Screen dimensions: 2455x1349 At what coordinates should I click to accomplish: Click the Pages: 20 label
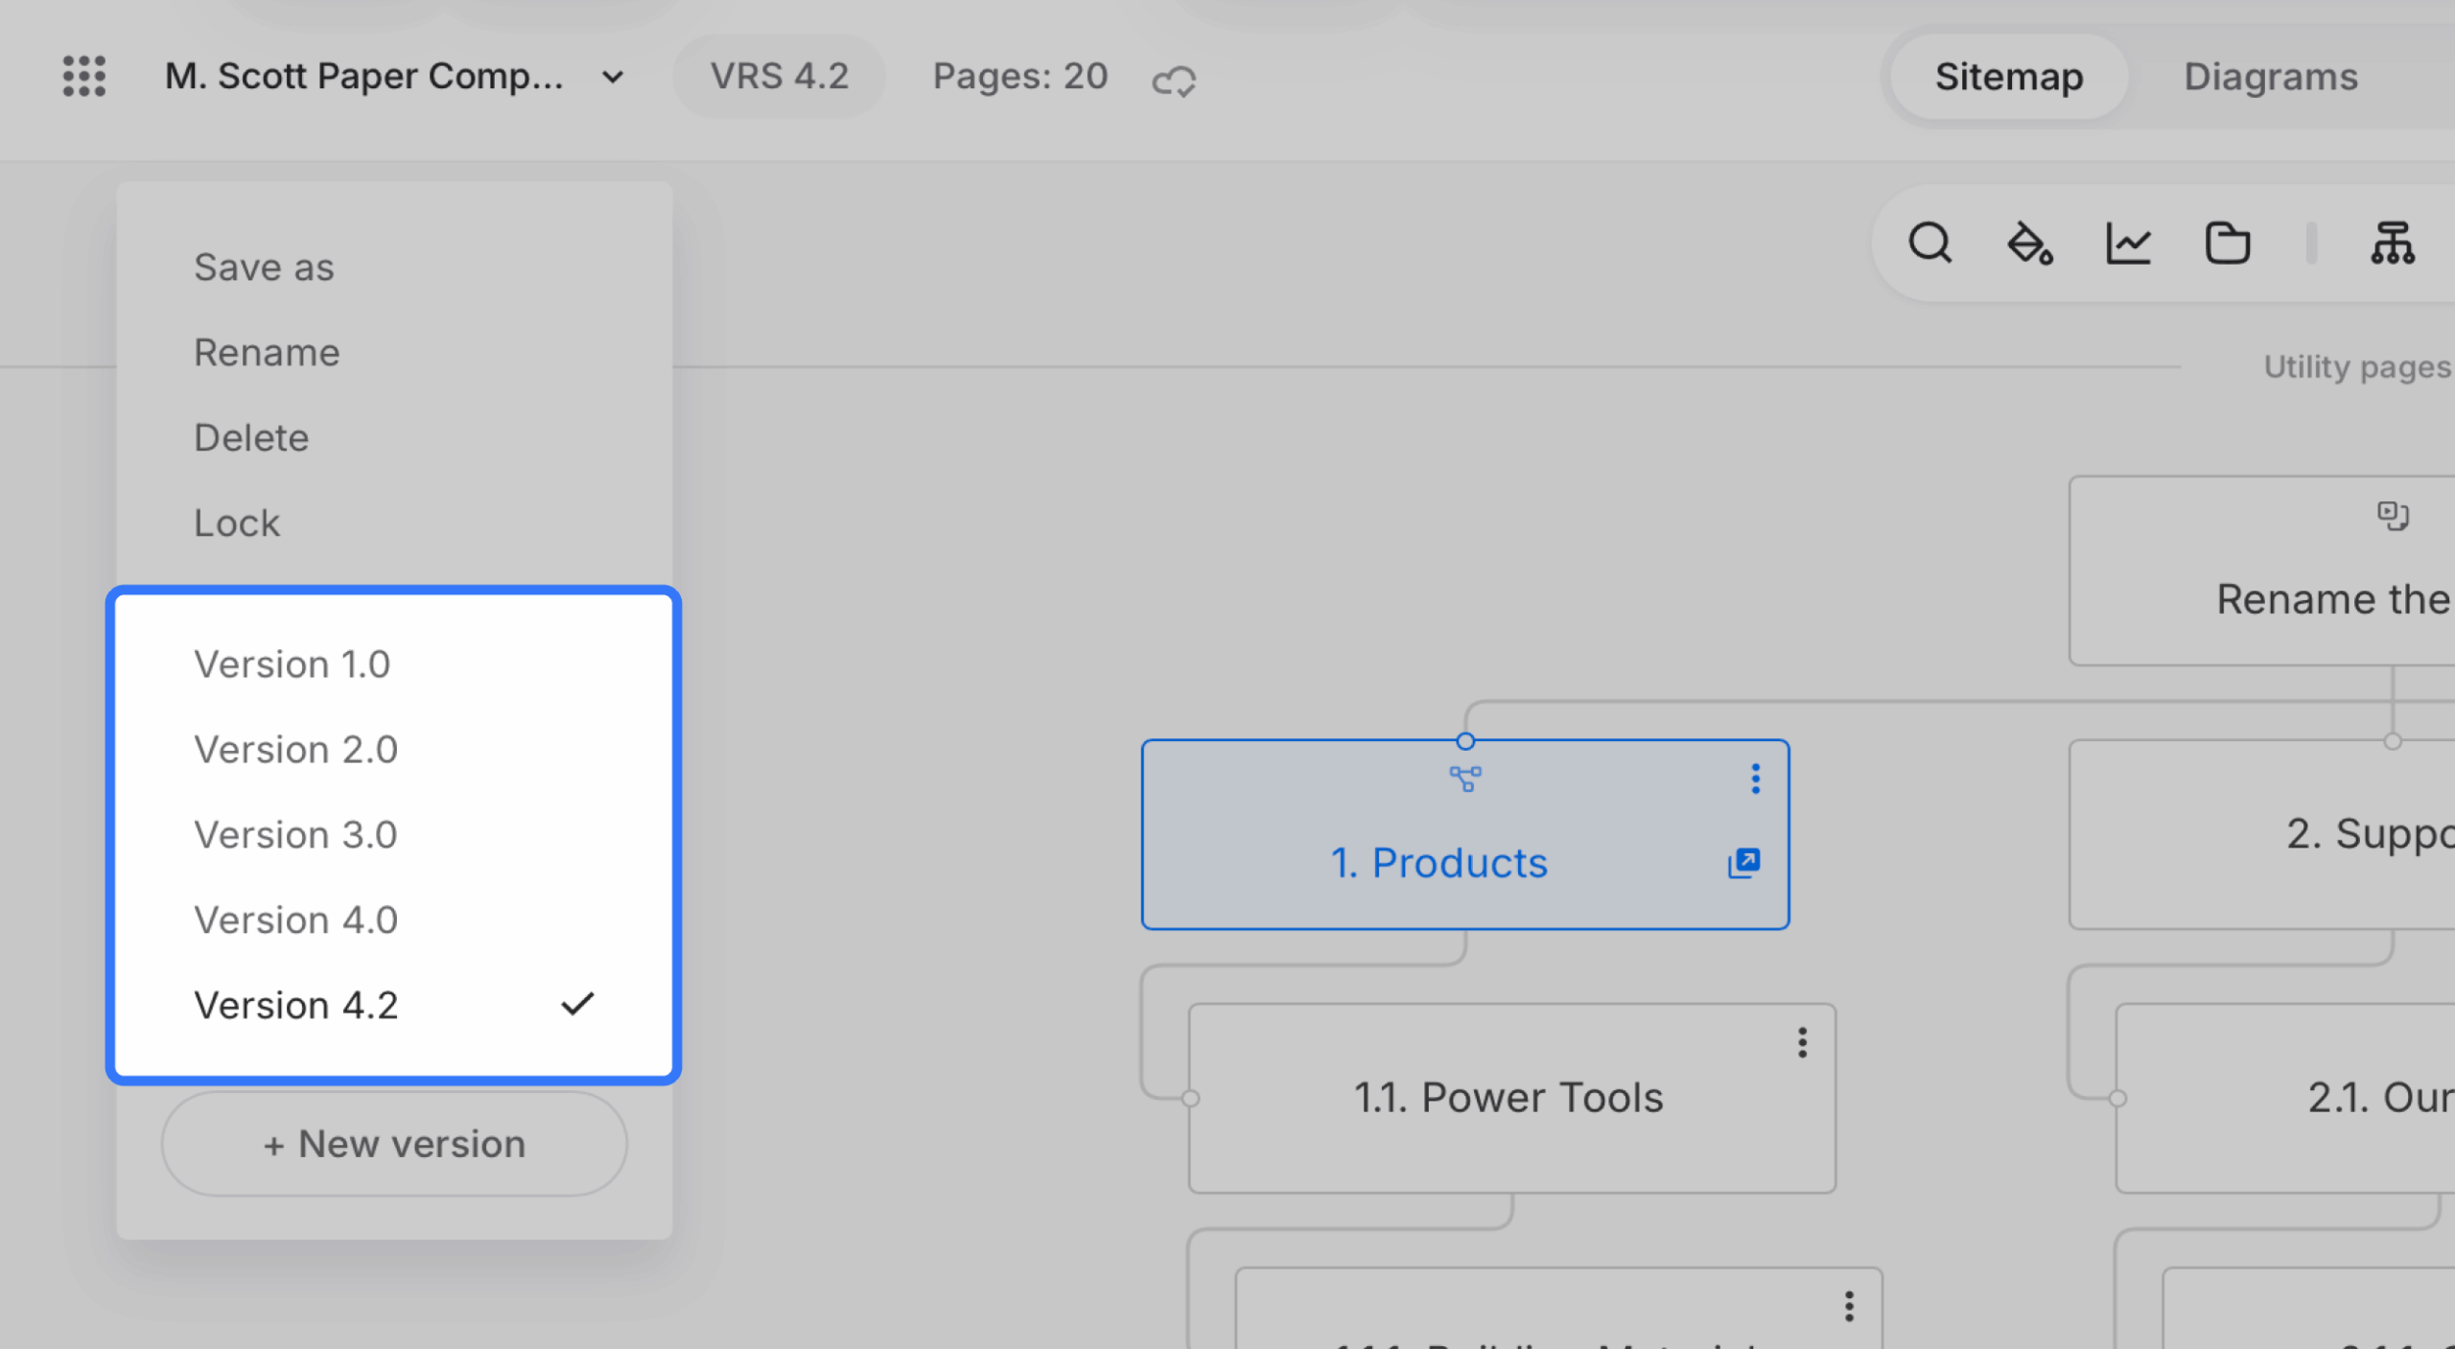pyautogui.click(x=1020, y=76)
